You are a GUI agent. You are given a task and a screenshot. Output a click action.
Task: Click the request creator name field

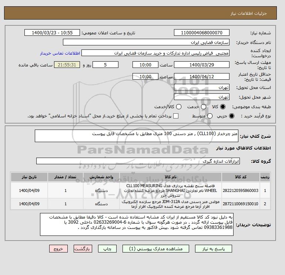click(x=155, y=53)
